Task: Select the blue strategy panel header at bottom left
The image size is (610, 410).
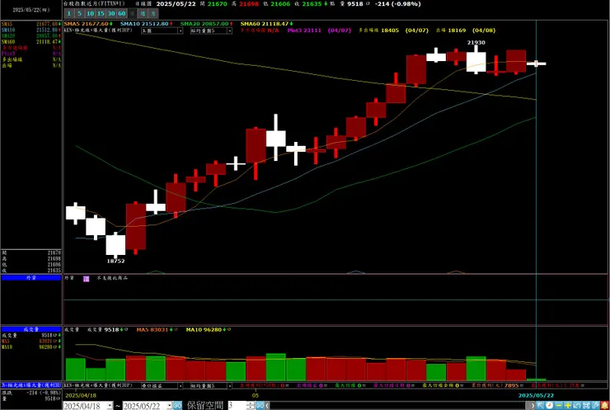Action: (x=31, y=385)
